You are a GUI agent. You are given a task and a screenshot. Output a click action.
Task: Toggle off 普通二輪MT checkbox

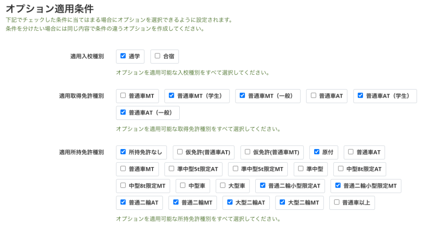point(176,202)
